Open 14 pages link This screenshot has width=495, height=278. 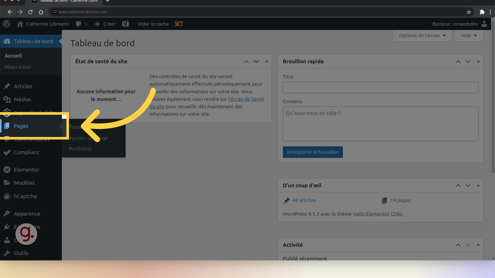(x=400, y=200)
